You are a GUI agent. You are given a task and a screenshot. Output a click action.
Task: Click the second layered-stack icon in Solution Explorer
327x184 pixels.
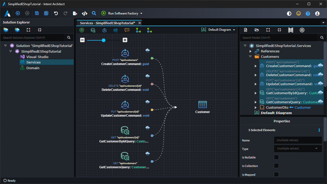tap(17, 30)
